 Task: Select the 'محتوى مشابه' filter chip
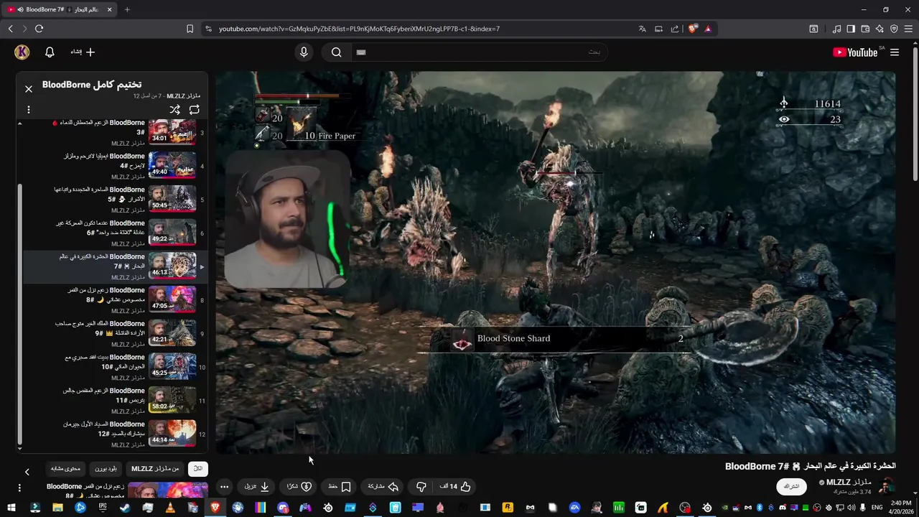[65, 469]
